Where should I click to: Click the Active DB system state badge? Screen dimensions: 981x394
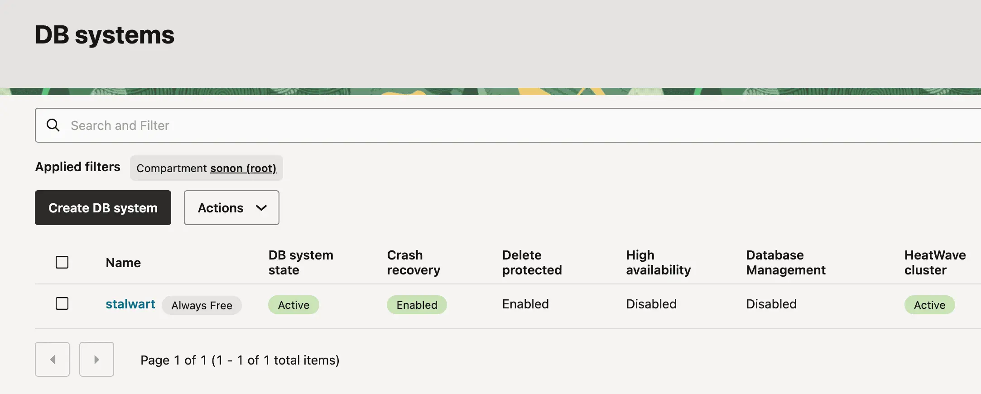point(293,304)
